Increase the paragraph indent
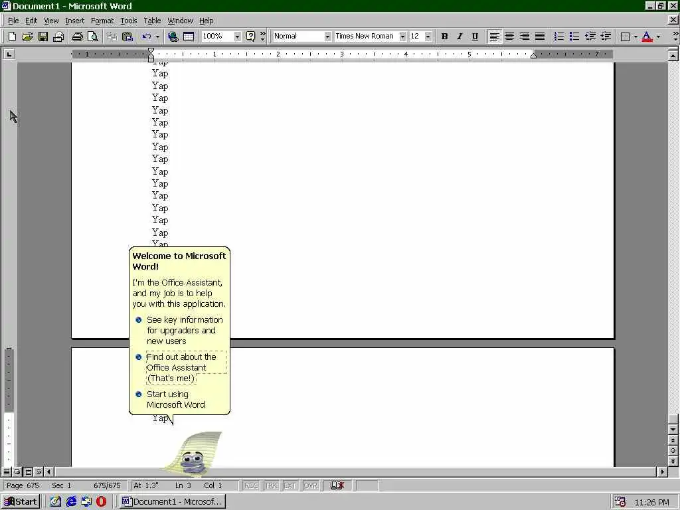The image size is (680, 510). pos(606,37)
